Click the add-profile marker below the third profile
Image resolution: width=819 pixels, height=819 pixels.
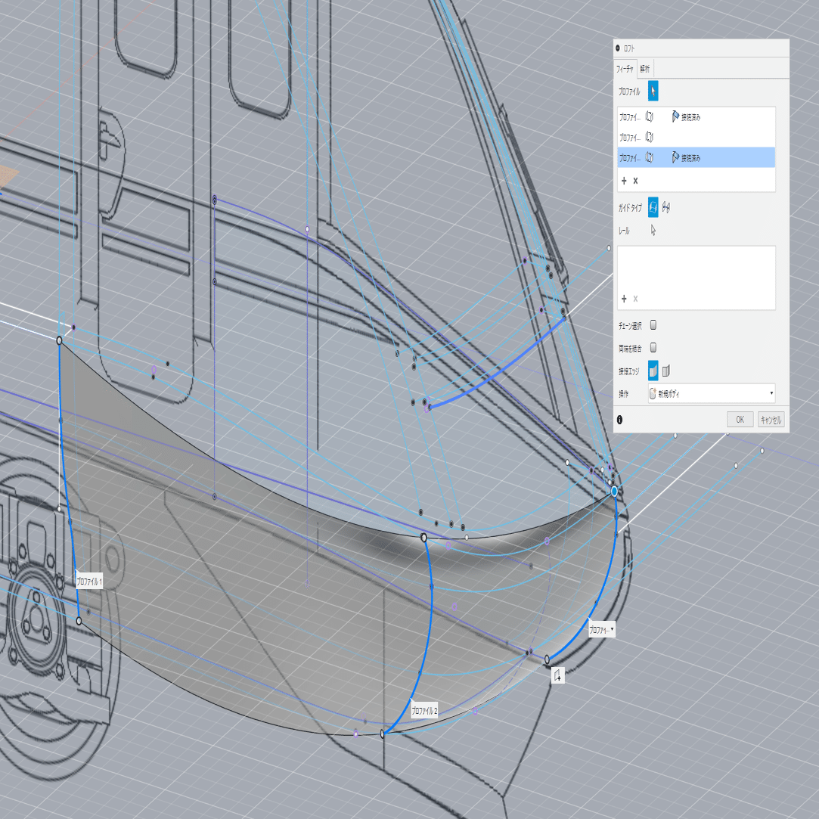[x=558, y=675]
